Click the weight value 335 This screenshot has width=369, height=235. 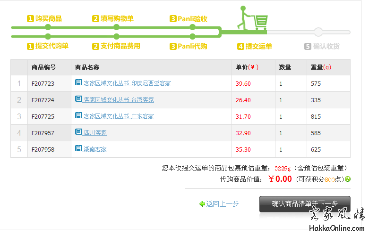pos(316,100)
